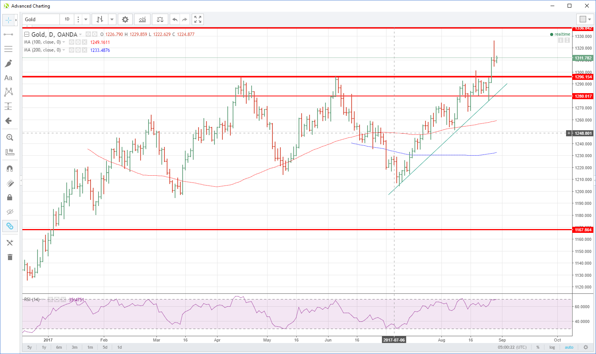Viewport: 596px width, 354px height.
Task: Switch to the 1m range tab
Action: 90,347
